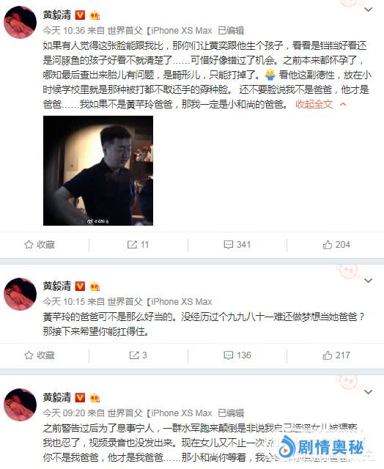
Task: Click the favorite star on first post
Action: [x=29, y=245]
